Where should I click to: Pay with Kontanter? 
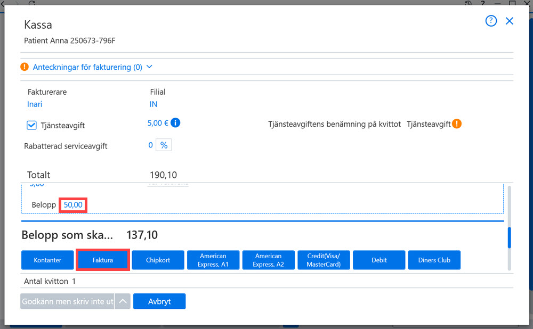[47, 260]
